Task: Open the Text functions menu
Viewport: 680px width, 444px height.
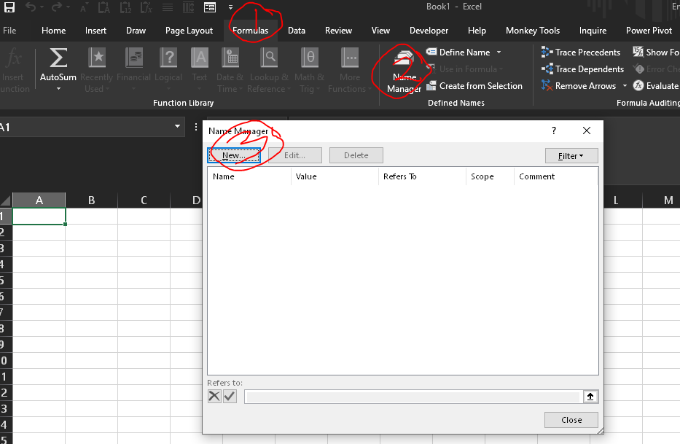Action: pos(200,70)
